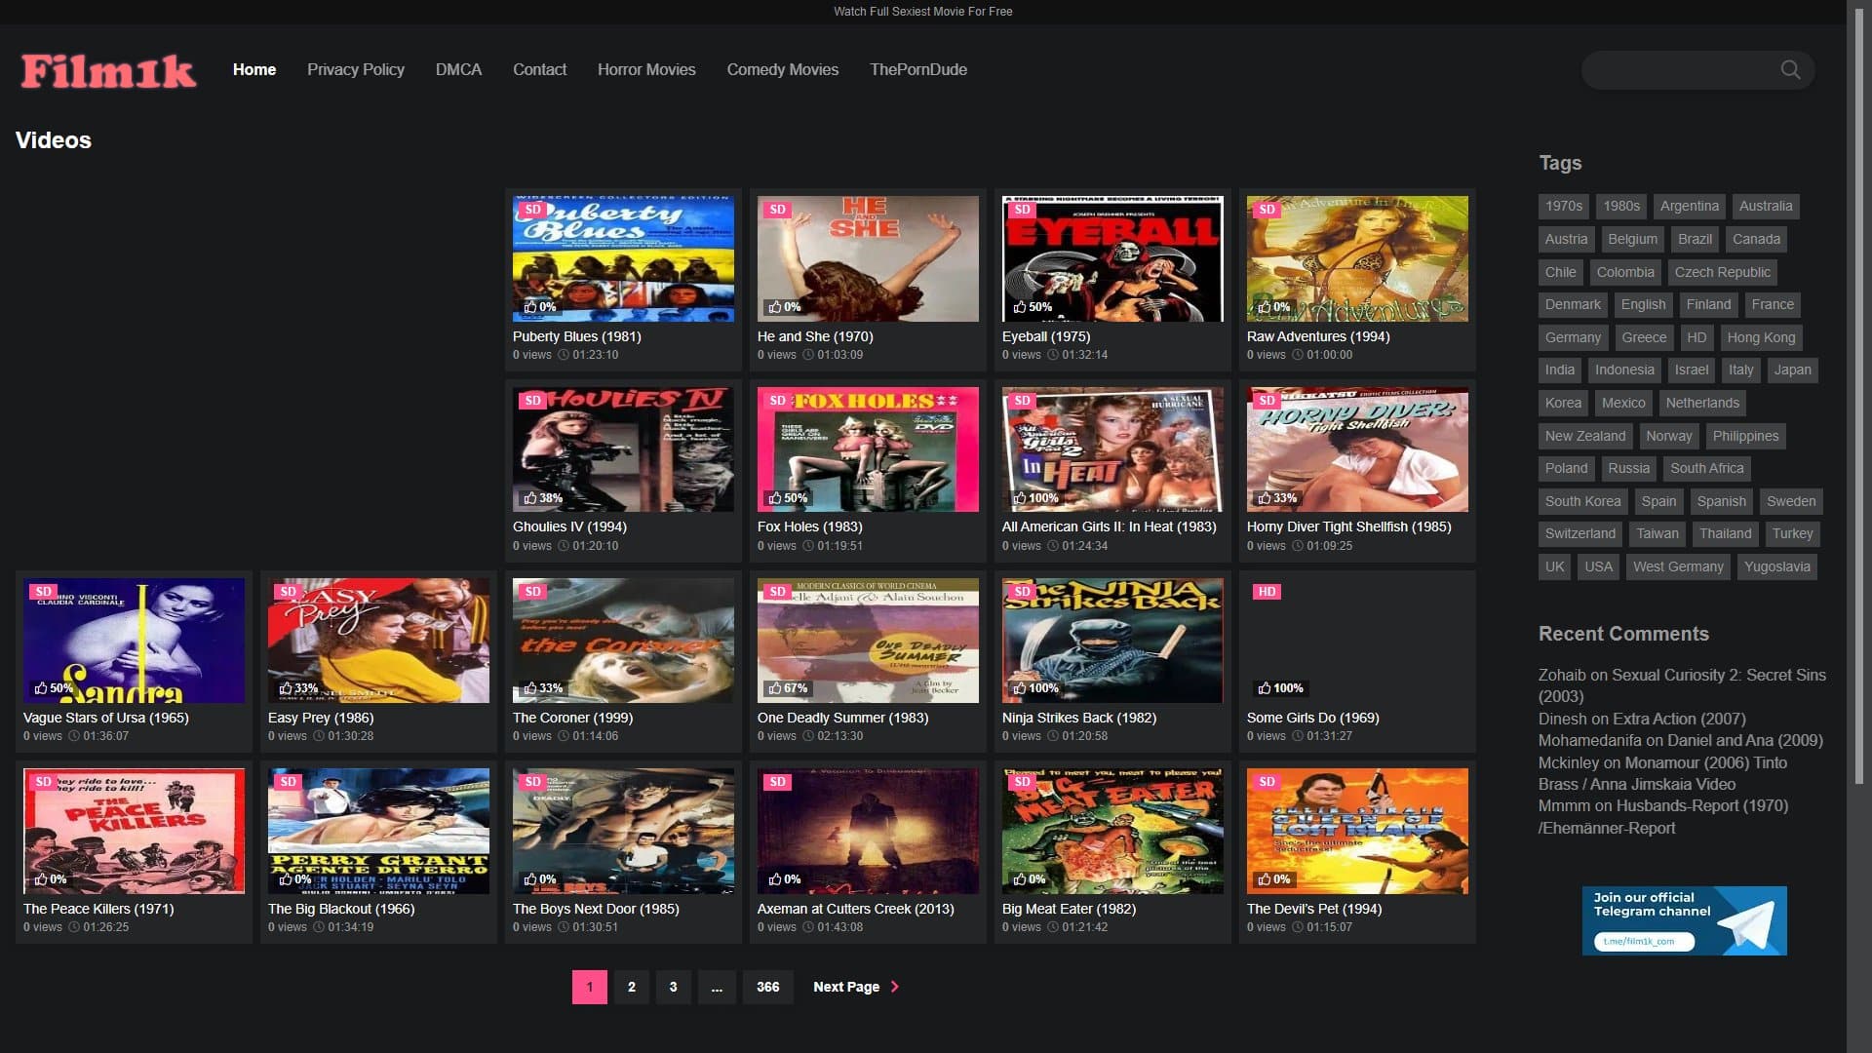Click the SD badge on Puberty Blues

pyautogui.click(x=532, y=210)
